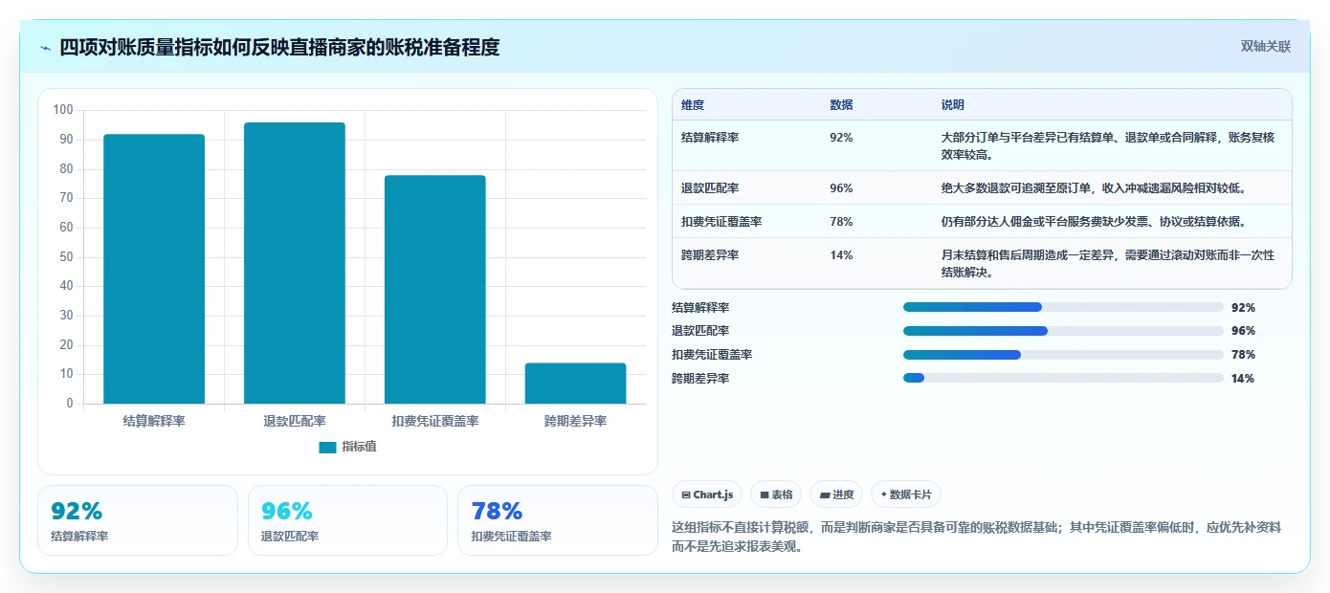Click the x-axis label 结算解释率

pyautogui.click(x=154, y=421)
